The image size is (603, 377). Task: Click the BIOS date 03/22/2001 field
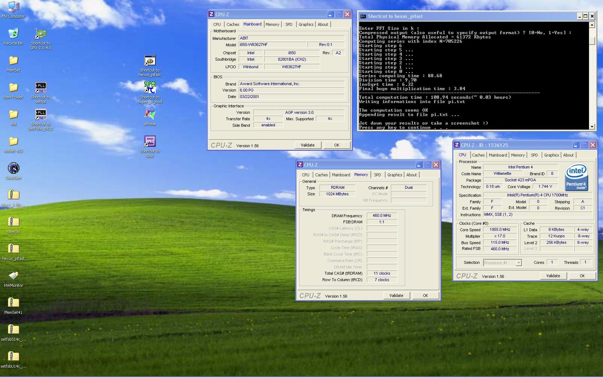coord(292,97)
